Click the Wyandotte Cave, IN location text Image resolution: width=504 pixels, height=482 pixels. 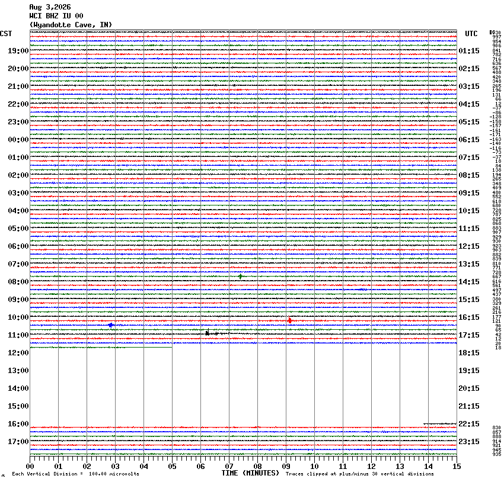point(71,25)
